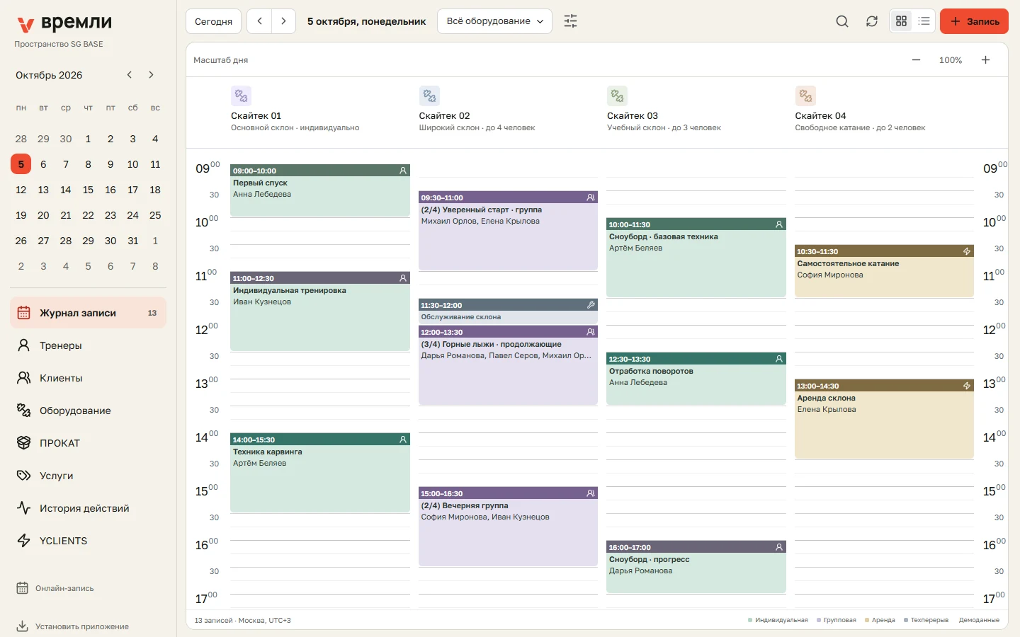Click the Установить приложение download icon
Viewport: 1020px width, 637px height.
click(x=23, y=626)
